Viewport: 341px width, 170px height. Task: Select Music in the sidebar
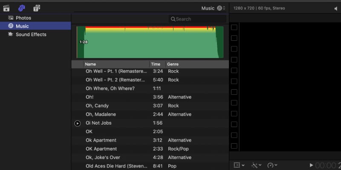tap(35, 26)
